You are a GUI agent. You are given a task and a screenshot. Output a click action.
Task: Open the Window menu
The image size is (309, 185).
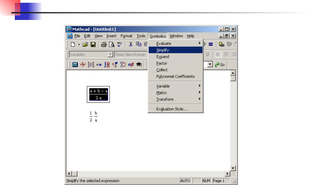pos(176,36)
